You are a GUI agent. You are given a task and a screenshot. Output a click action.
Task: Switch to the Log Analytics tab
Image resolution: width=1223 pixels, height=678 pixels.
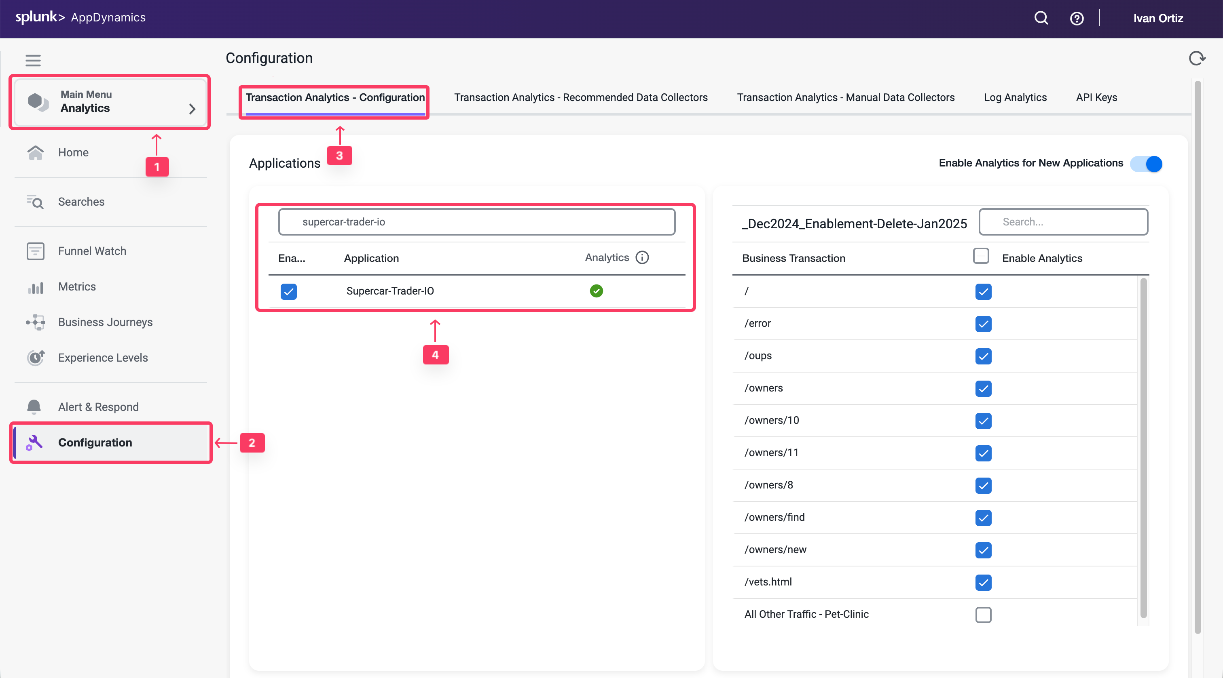(x=1015, y=97)
